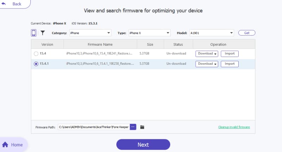Click the 15.4.1 version label
The width and height of the screenshot is (282, 152).
click(44, 64)
